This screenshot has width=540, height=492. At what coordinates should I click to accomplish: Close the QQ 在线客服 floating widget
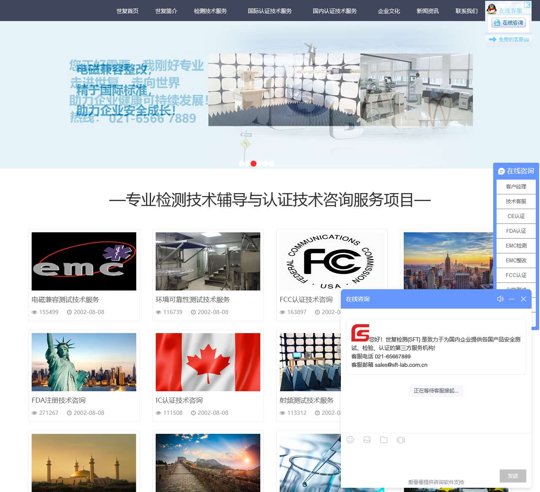(x=527, y=5)
